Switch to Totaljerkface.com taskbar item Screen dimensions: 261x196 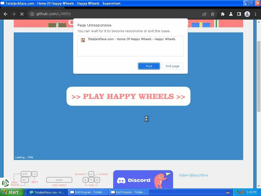click(47, 192)
